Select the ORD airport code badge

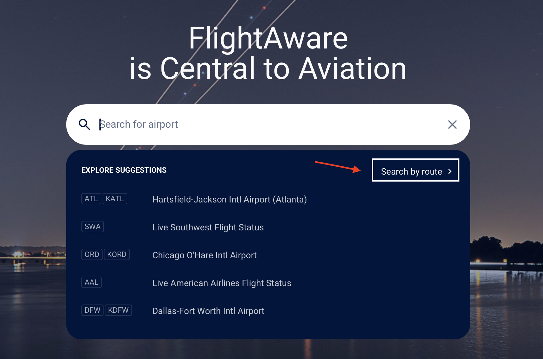click(x=92, y=254)
